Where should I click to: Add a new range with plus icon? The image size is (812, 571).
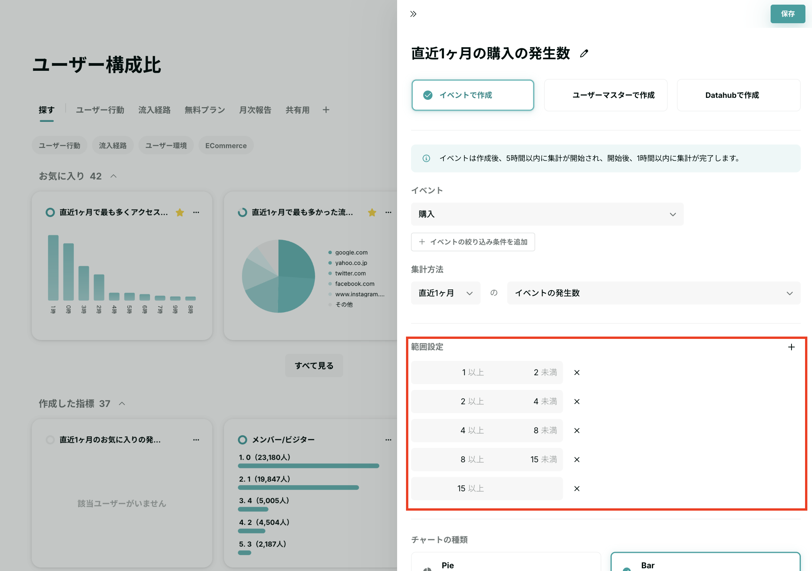(791, 347)
